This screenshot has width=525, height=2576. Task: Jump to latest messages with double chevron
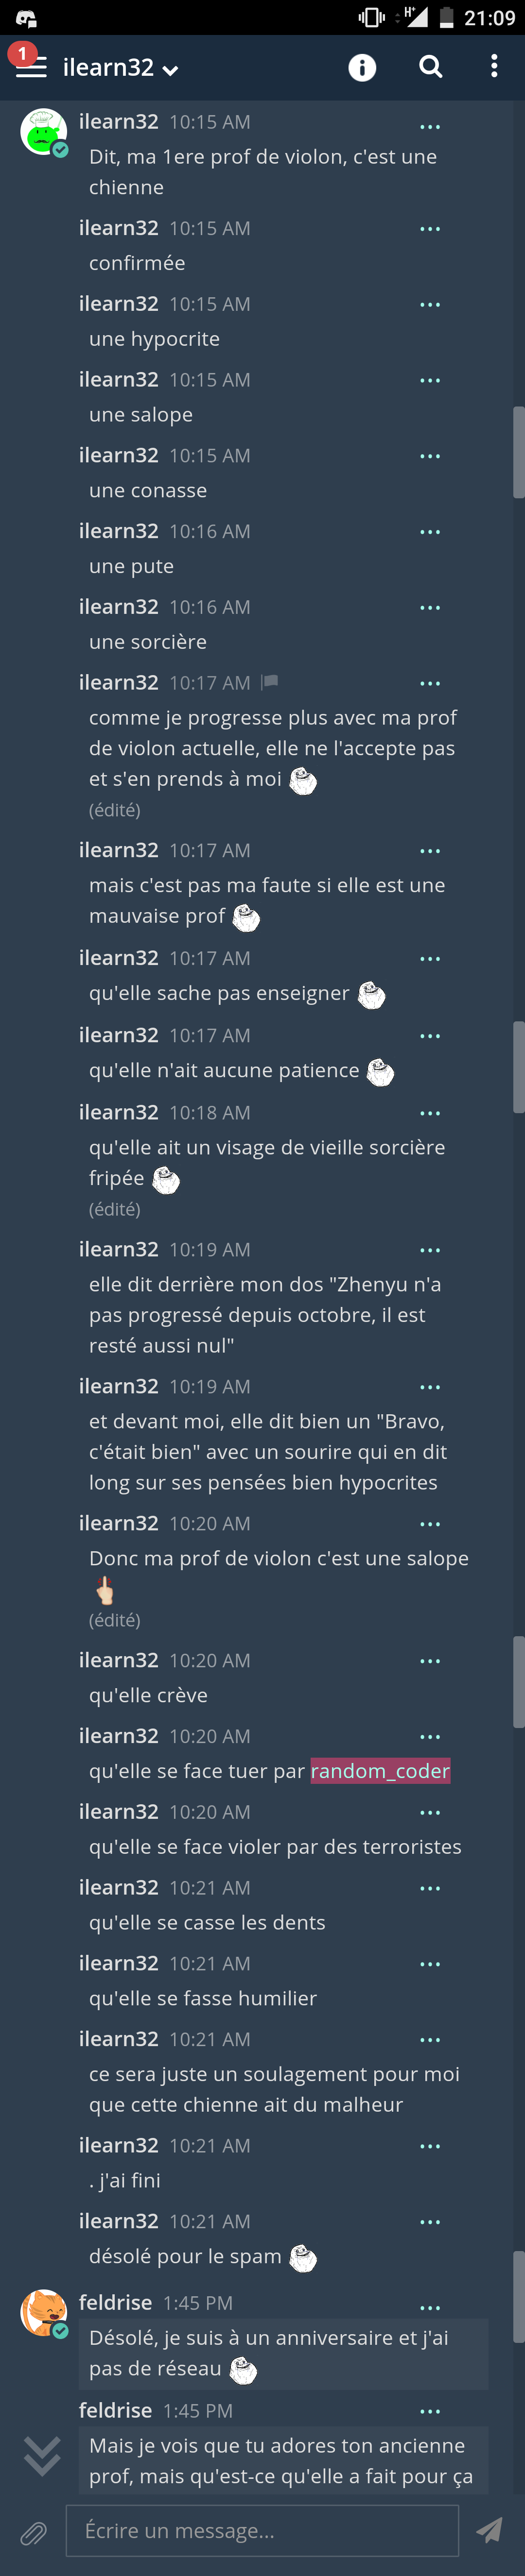coord(42,2455)
